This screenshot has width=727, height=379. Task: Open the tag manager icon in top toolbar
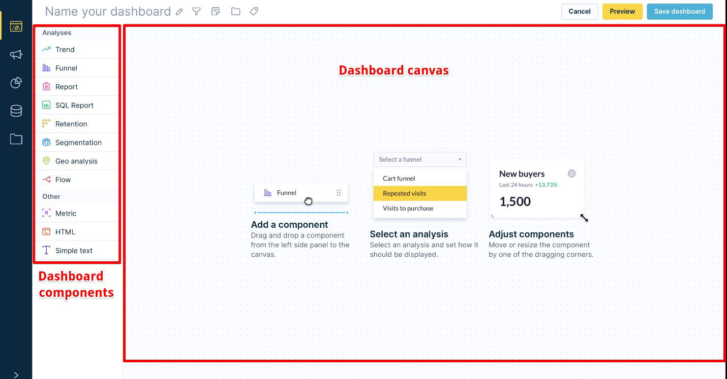(254, 11)
